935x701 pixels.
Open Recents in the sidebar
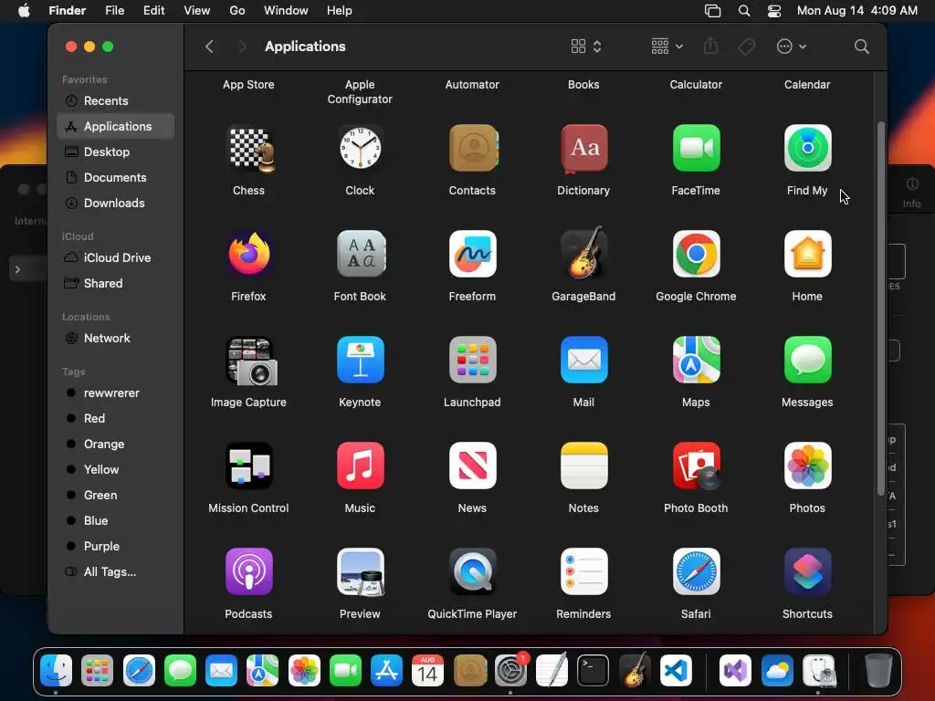click(x=116, y=100)
